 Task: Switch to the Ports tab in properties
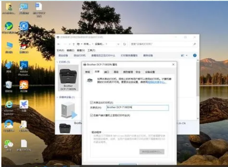[x=107, y=72]
